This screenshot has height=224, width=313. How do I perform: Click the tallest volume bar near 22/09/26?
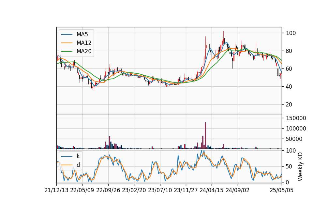(x=110, y=142)
